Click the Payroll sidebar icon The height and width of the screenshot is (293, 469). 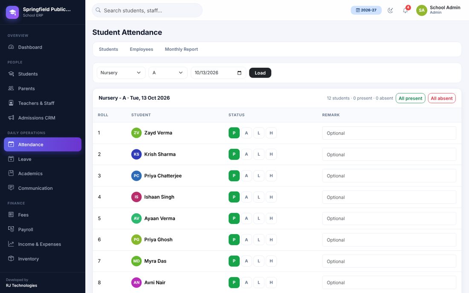pyautogui.click(x=11, y=229)
